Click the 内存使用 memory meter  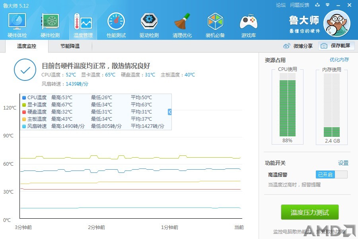pyautogui.click(x=332, y=106)
